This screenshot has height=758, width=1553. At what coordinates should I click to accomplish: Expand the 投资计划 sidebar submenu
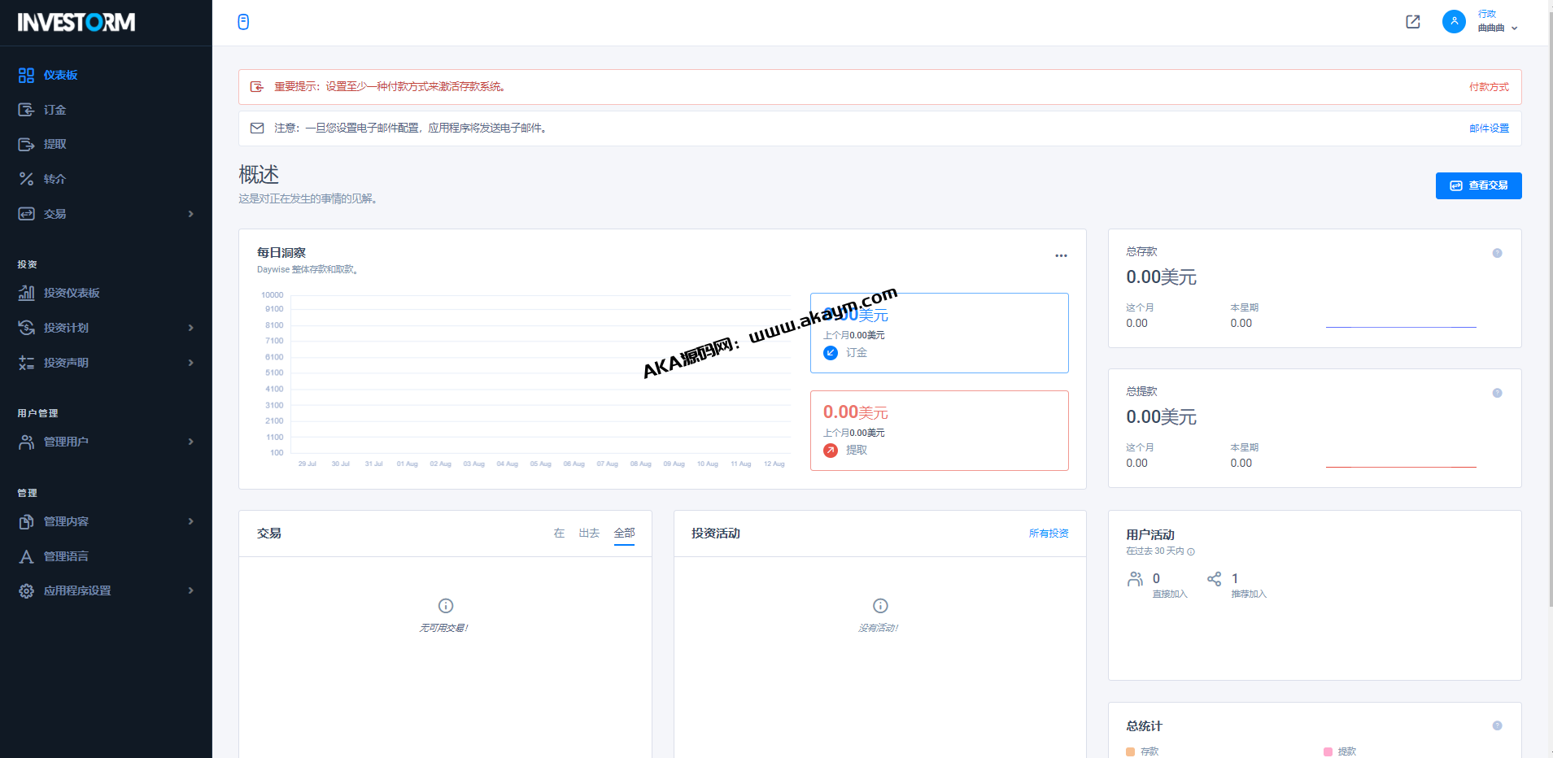coord(190,328)
